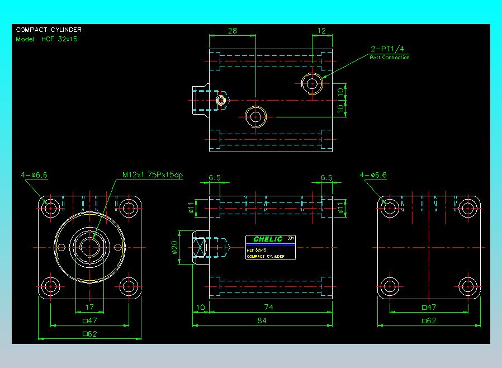Select the 10 rod extension dimension
502x368 pixels.
201,307
